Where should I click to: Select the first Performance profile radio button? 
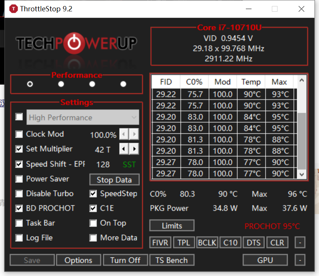pyautogui.click(x=30, y=84)
